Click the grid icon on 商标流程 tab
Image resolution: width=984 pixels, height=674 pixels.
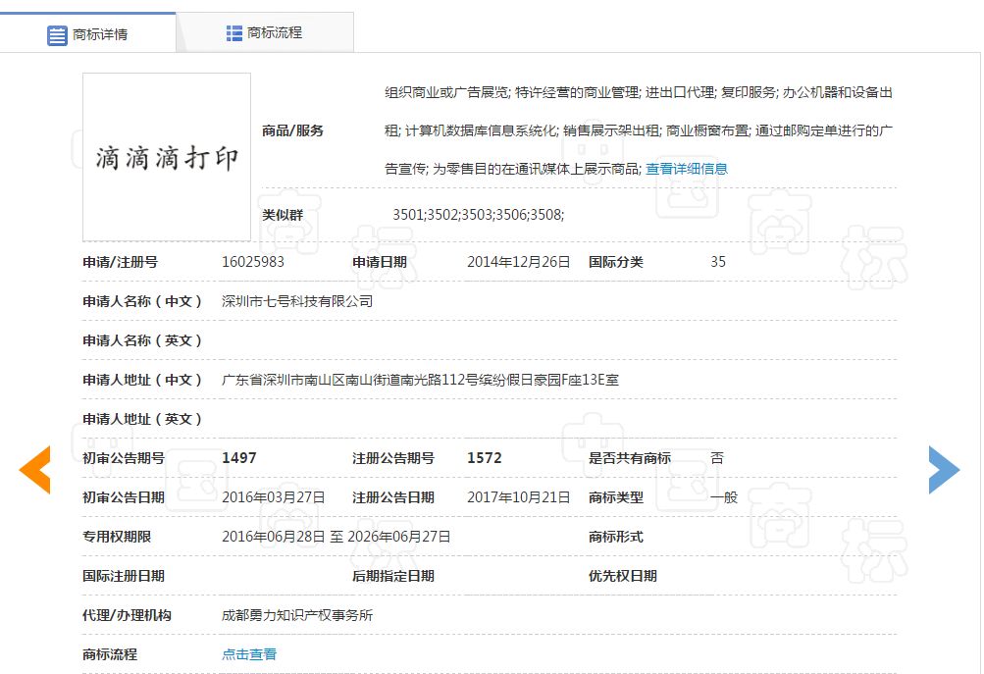[x=234, y=33]
